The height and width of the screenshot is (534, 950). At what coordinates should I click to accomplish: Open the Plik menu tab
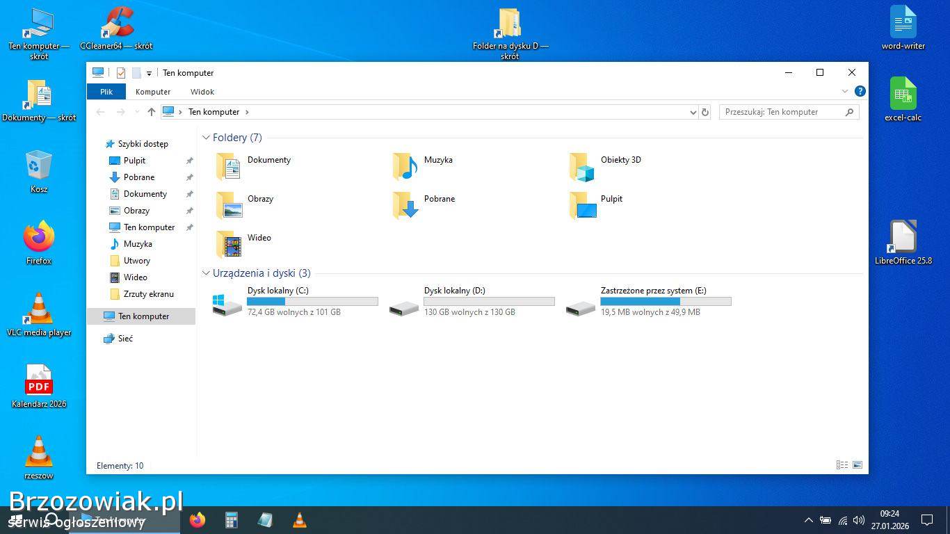[x=106, y=92]
